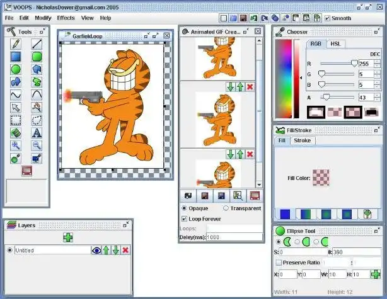
Task: Select the green Rounded Rectangle tool
Action: 37,57
